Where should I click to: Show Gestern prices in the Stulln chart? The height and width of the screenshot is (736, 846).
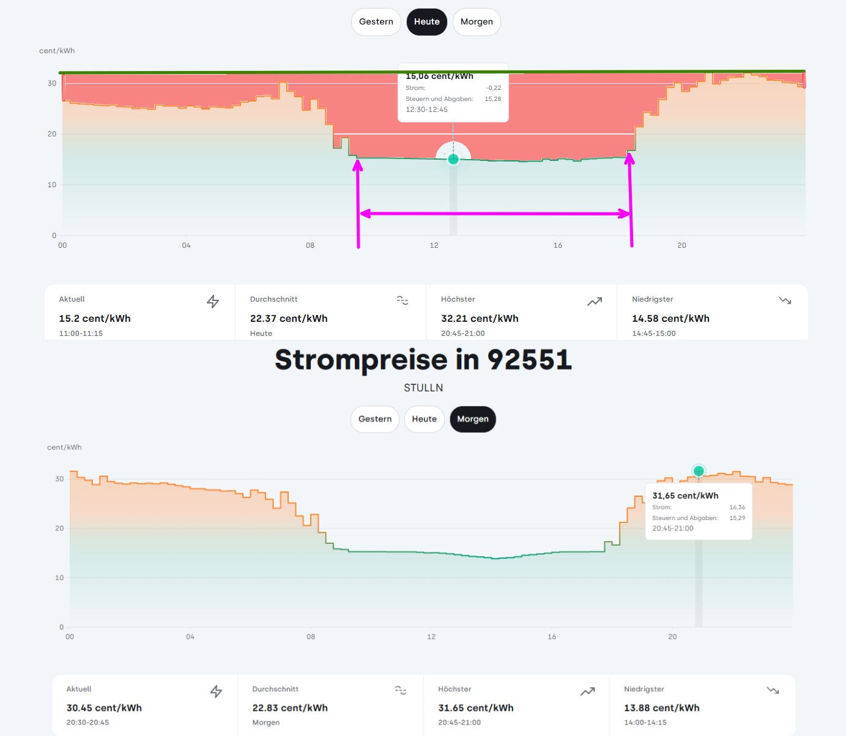click(x=375, y=419)
